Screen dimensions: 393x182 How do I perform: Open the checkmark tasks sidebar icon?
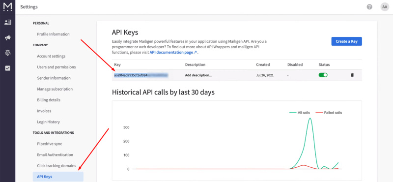[x=7, y=68]
